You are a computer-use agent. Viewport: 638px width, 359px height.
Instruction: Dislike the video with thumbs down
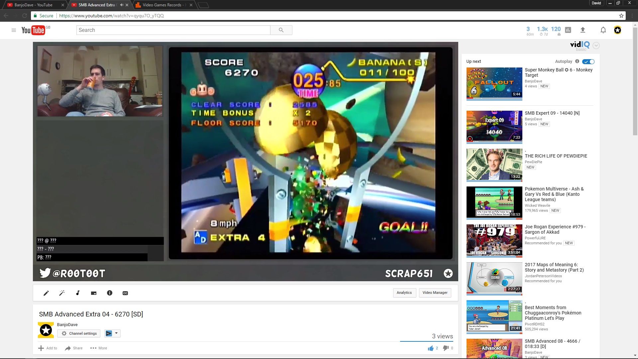point(446,348)
